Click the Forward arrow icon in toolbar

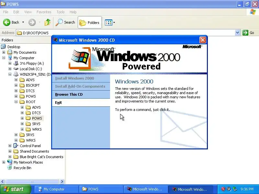pyautogui.click(x=32, y=22)
